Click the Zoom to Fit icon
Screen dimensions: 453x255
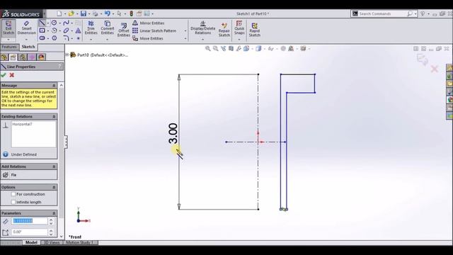pos(207,49)
